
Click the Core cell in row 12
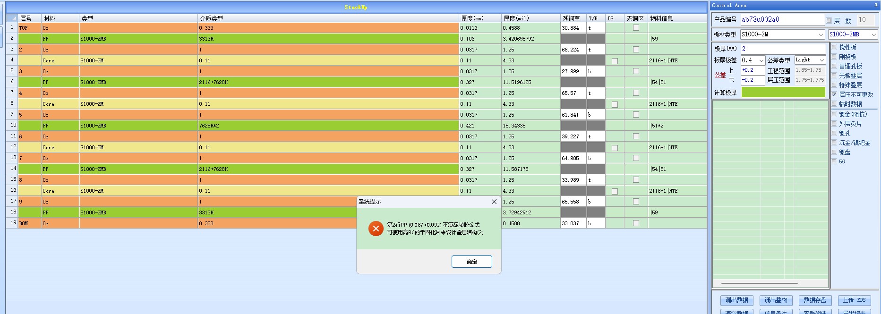60,147
